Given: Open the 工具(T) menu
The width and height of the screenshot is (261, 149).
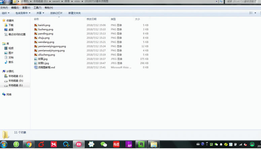Looking at the screenshot, I should coord(37,8).
